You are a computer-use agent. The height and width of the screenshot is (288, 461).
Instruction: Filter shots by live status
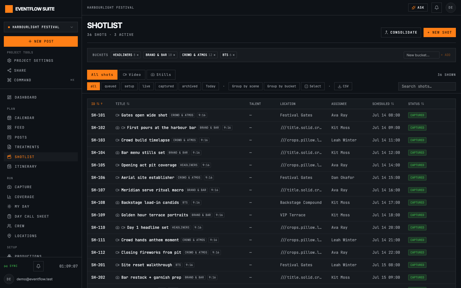[x=146, y=86]
